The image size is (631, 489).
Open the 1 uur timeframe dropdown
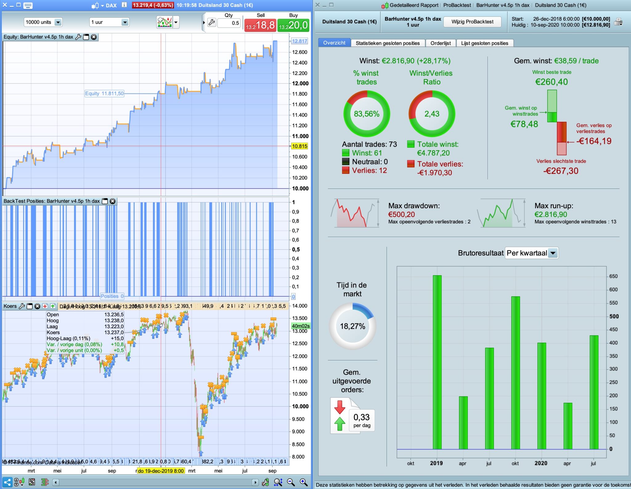pos(124,22)
